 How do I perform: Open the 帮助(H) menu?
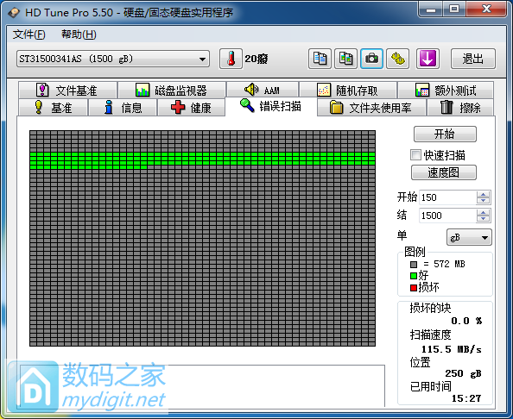click(79, 34)
